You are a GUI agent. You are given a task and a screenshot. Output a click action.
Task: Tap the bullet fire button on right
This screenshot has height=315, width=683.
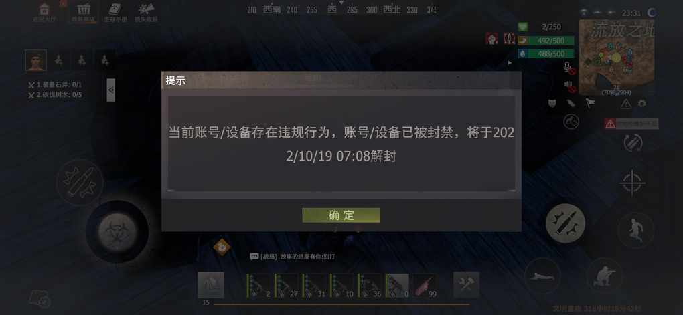[565, 223]
